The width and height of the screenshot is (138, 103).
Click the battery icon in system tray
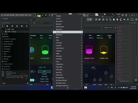click(124, 88)
